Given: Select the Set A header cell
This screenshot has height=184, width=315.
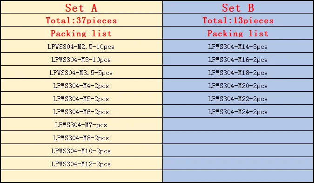Looking at the screenshot, I should click(x=81, y=7).
